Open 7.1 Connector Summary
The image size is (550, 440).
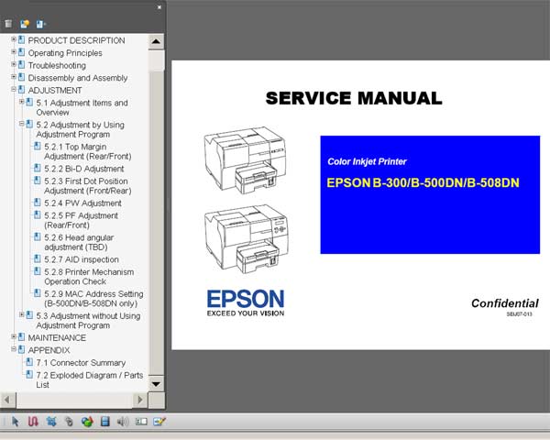[81, 363]
